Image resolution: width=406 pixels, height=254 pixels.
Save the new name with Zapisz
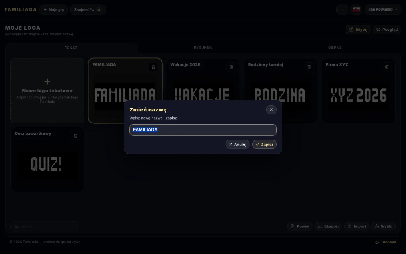point(264,144)
